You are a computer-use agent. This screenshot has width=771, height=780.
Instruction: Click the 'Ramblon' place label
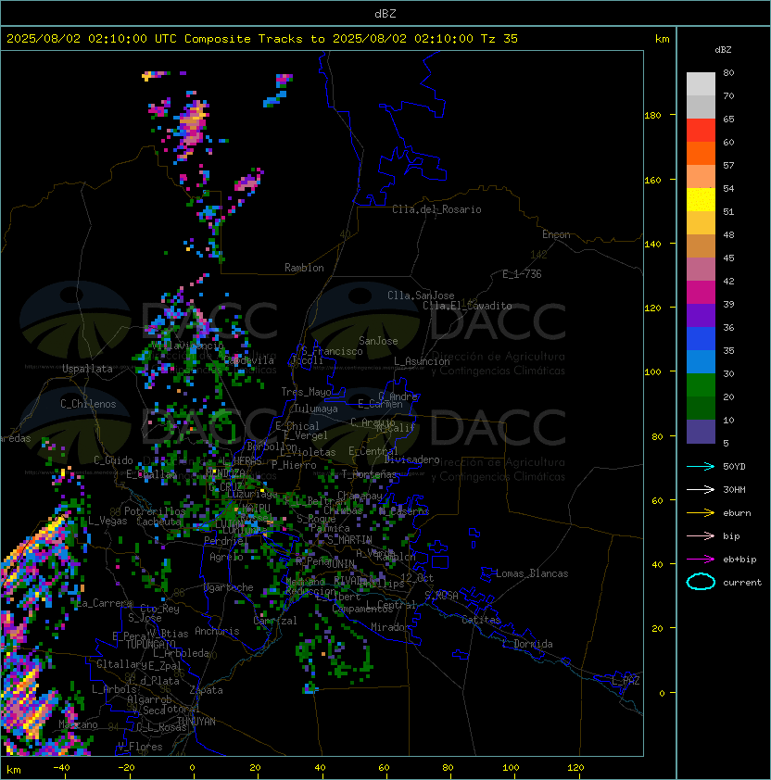click(304, 268)
